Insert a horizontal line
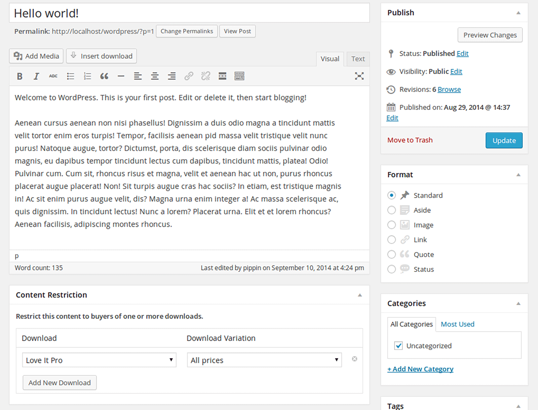 121,76
